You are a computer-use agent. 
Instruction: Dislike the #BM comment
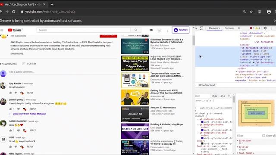click(16, 146)
